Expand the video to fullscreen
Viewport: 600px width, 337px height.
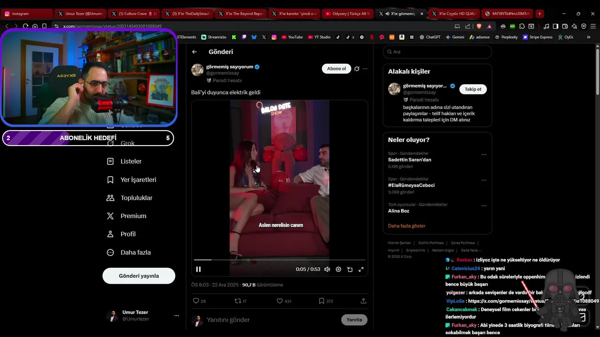coord(361,269)
